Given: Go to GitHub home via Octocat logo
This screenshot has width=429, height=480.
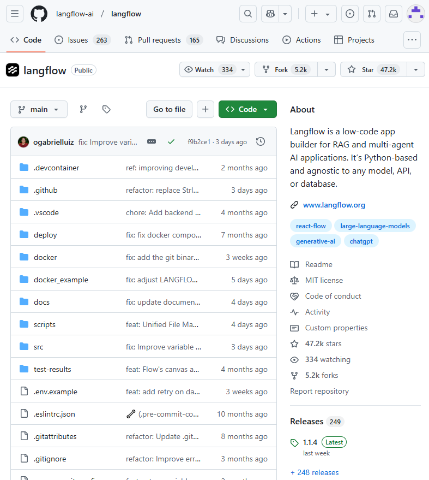Looking at the screenshot, I should click(39, 14).
